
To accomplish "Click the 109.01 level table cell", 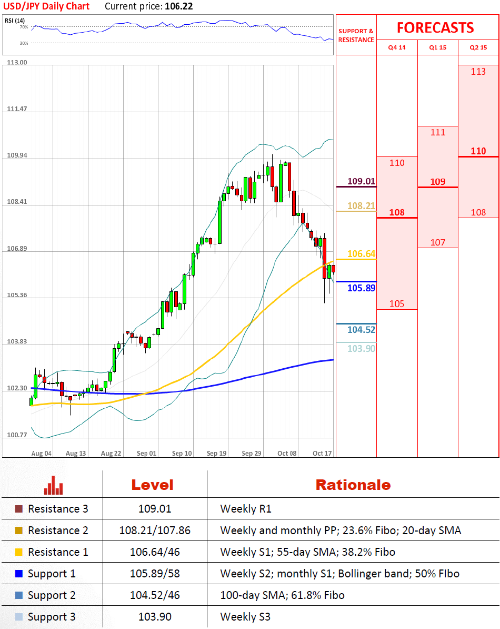I will coord(155,509).
